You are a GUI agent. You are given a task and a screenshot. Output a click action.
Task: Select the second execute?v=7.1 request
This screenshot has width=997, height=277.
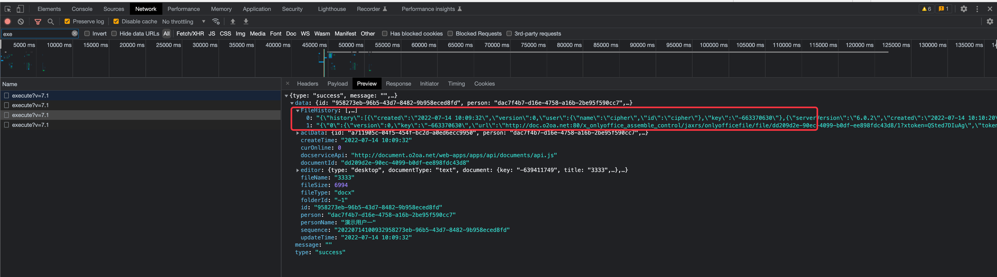pos(30,105)
